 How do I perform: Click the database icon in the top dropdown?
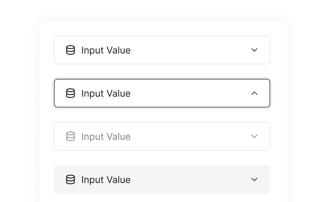coord(70,50)
